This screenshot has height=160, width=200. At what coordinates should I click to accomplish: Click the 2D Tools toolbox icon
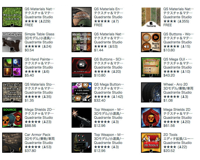(151, 143)
